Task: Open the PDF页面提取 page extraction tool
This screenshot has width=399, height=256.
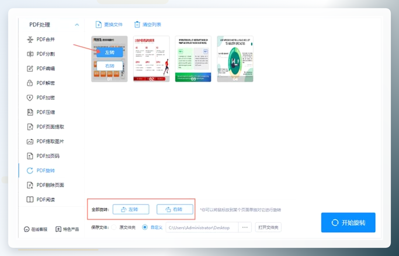Action: click(x=46, y=127)
